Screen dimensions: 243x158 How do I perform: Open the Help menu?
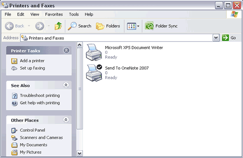(89, 14)
